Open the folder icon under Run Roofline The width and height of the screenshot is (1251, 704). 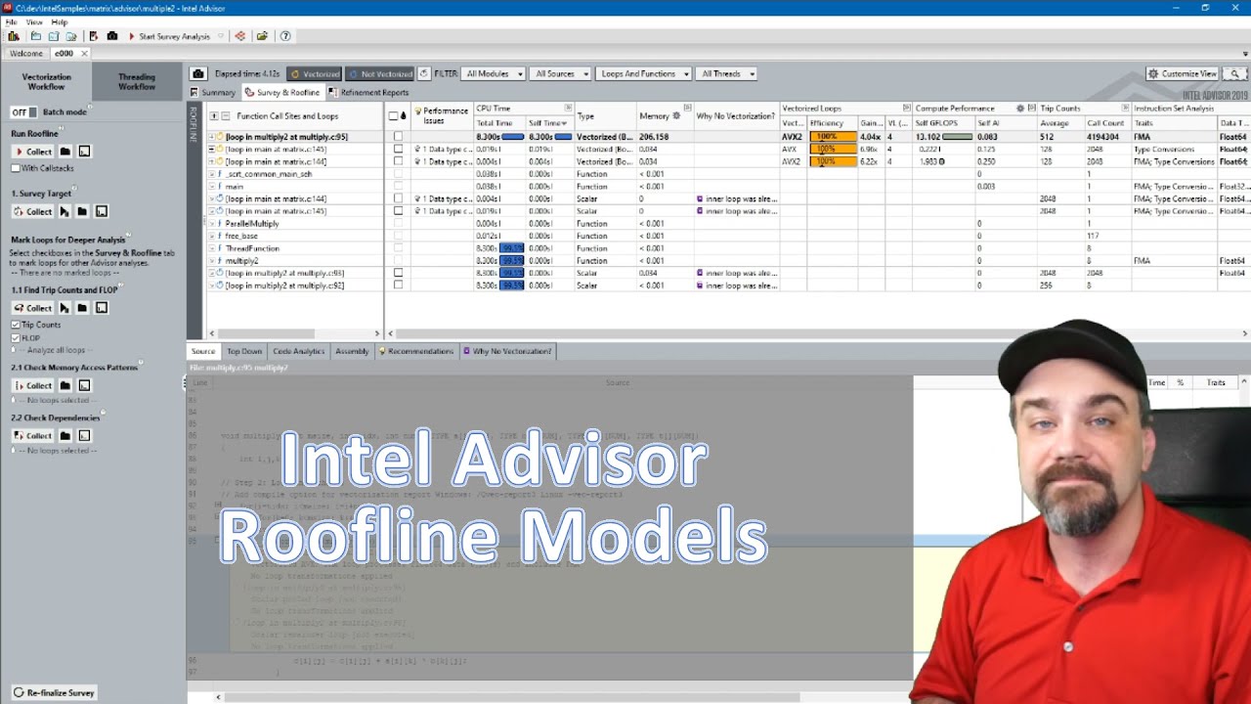point(65,152)
